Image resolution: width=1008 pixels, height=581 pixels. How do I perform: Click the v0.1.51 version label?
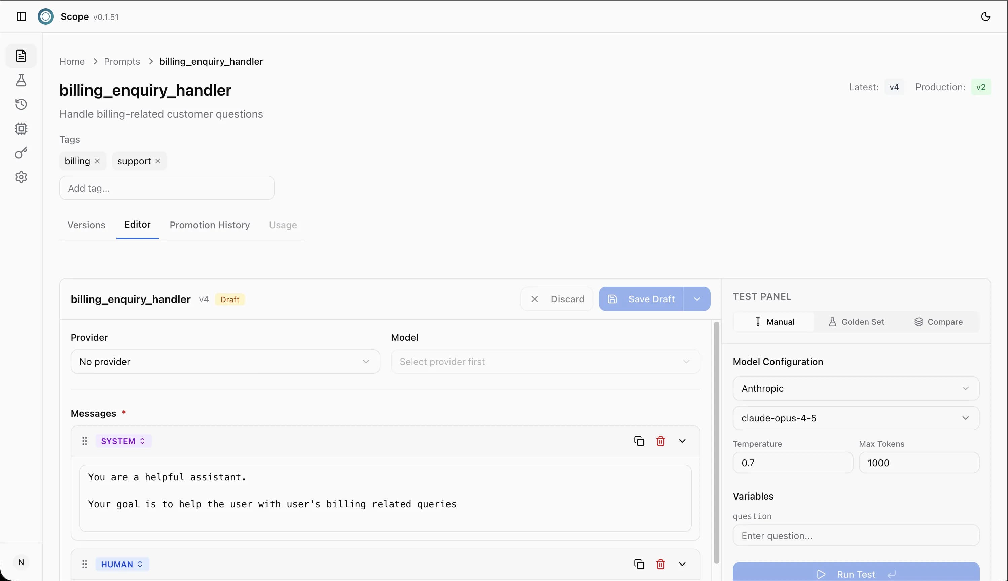pyautogui.click(x=106, y=17)
